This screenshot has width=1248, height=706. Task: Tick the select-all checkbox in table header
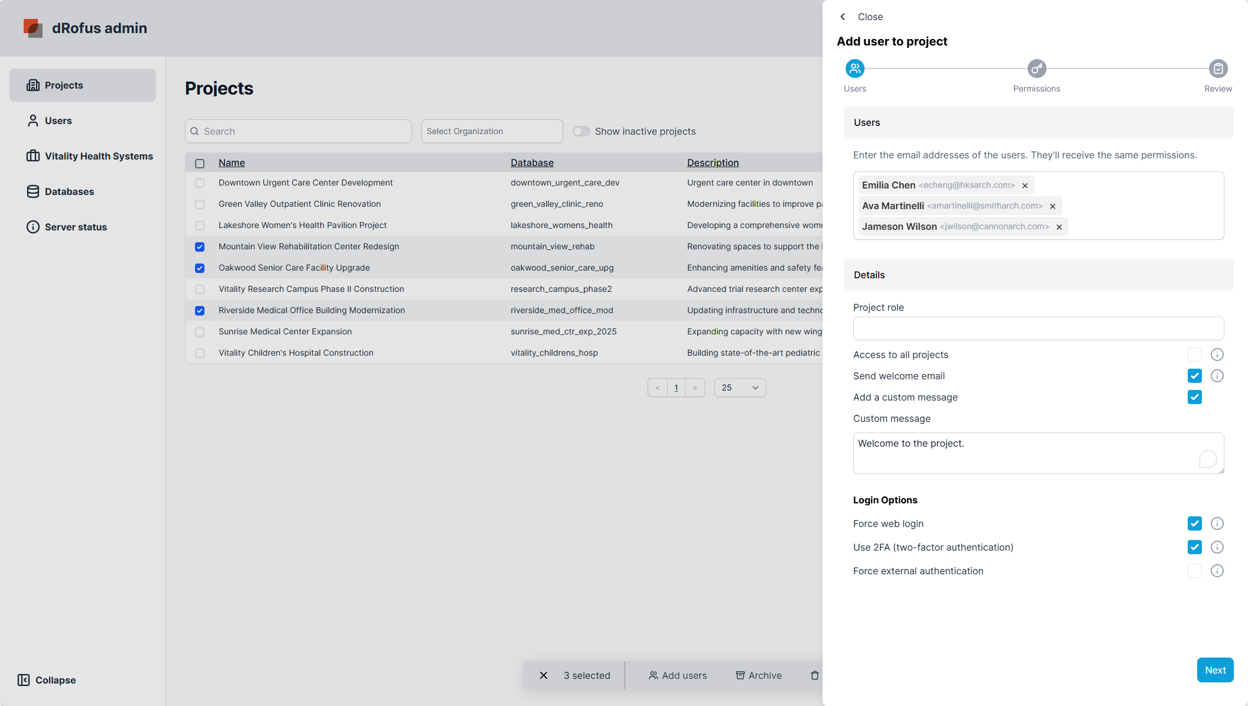200,164
